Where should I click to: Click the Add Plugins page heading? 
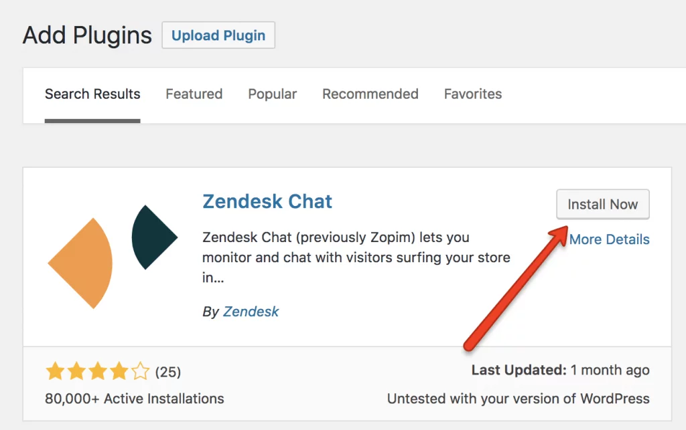coord(88,35)
